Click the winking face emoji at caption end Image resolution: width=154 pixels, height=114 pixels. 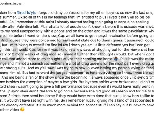click(22, 110)
